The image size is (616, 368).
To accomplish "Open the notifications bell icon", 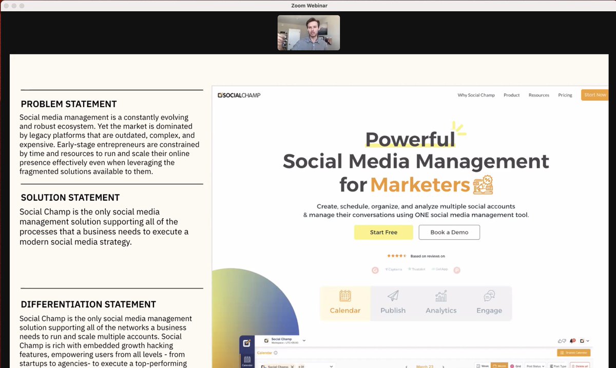I will click(573, 341).
